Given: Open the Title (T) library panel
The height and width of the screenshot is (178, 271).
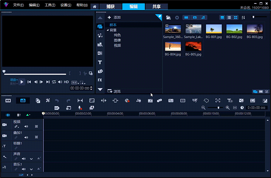Looking at the screenshot, I should coord(100,62).
